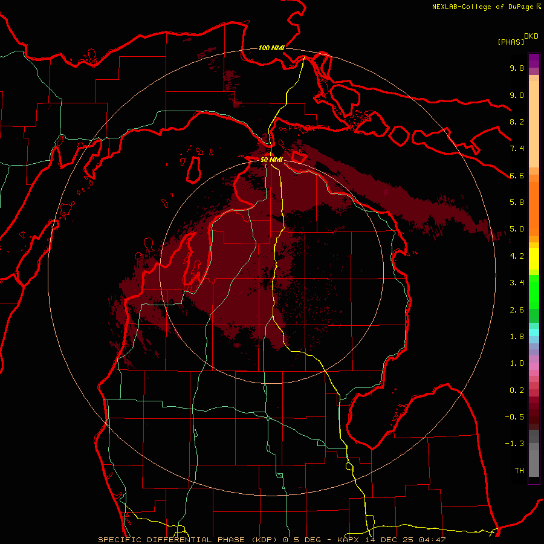
Task: Click the 100 NMI range ring label
Action: (271, 48)
